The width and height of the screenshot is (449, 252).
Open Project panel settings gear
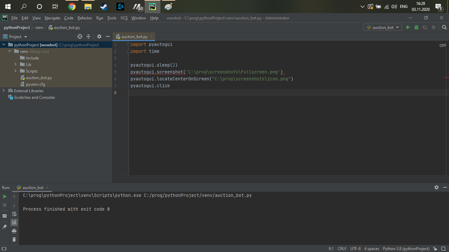[x=99, y=37]
